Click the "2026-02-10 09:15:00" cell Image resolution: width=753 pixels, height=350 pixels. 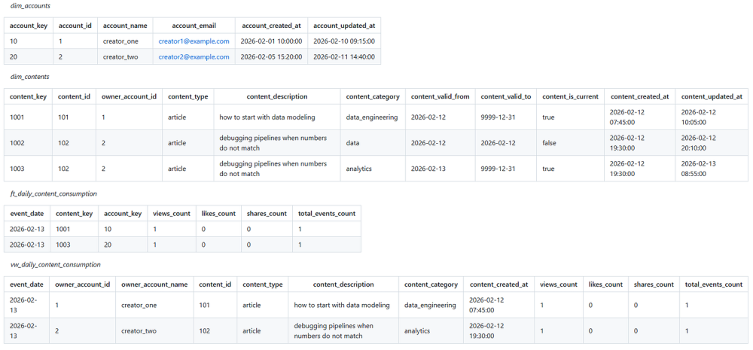tap(344, 41)
